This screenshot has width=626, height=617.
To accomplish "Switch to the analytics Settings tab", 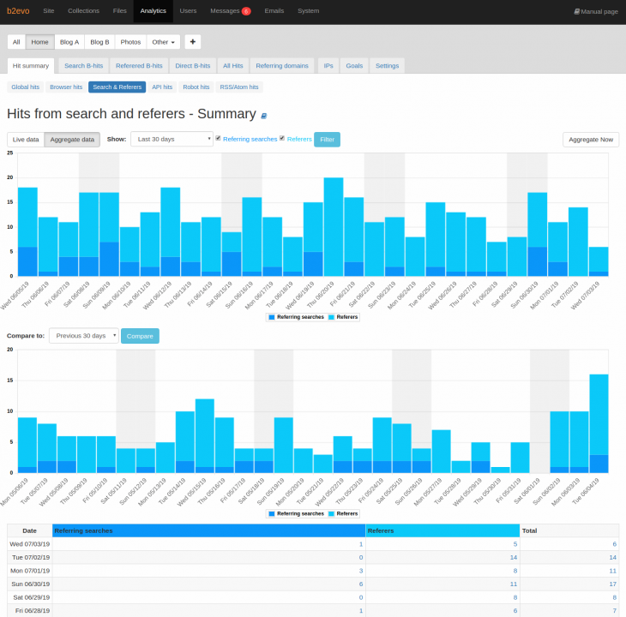I will coord(388,66).
